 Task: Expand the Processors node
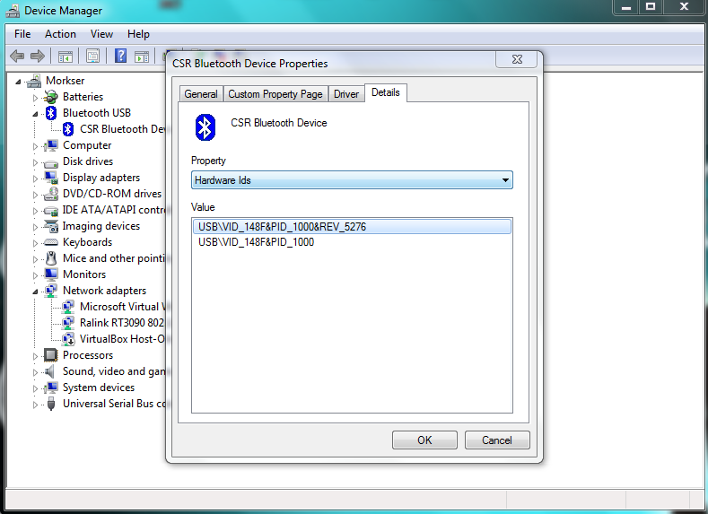(35, 356)
